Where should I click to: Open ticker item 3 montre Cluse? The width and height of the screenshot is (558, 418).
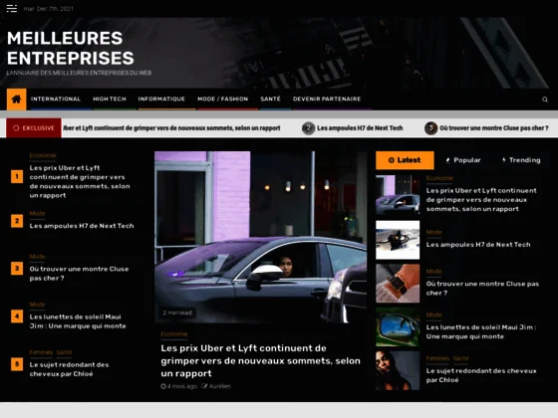point(486,128)
